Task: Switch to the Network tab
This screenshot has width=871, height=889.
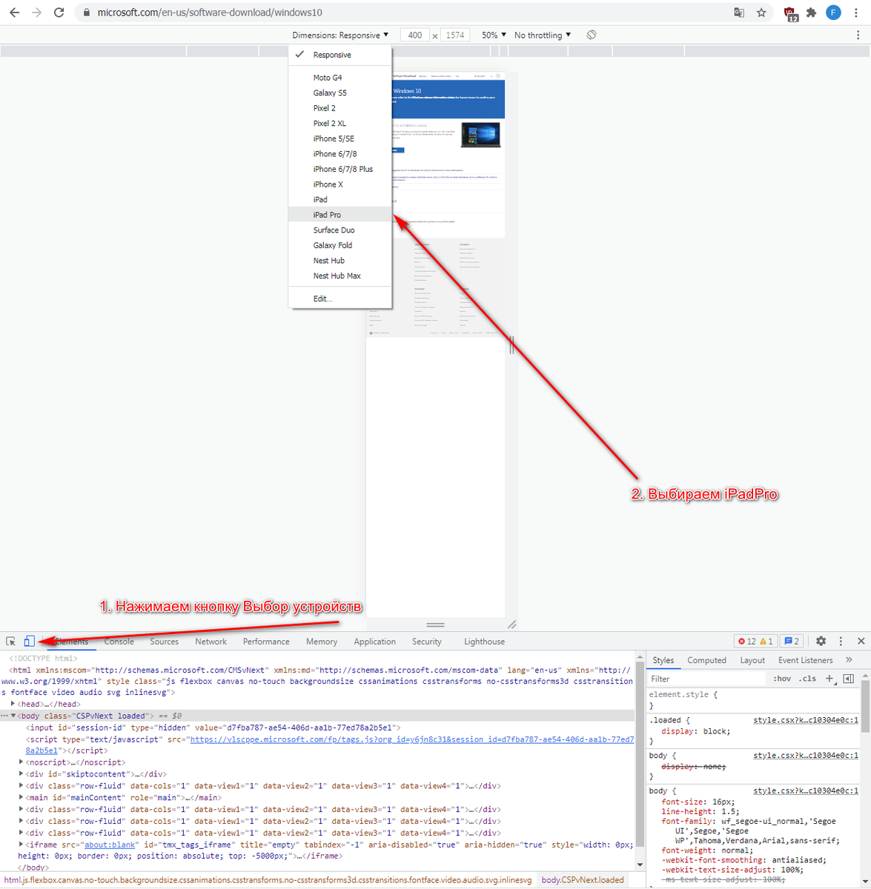Action: click(211, 642)
